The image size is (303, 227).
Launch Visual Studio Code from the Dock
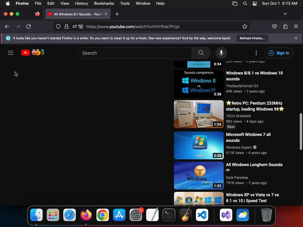pos(202,215)
